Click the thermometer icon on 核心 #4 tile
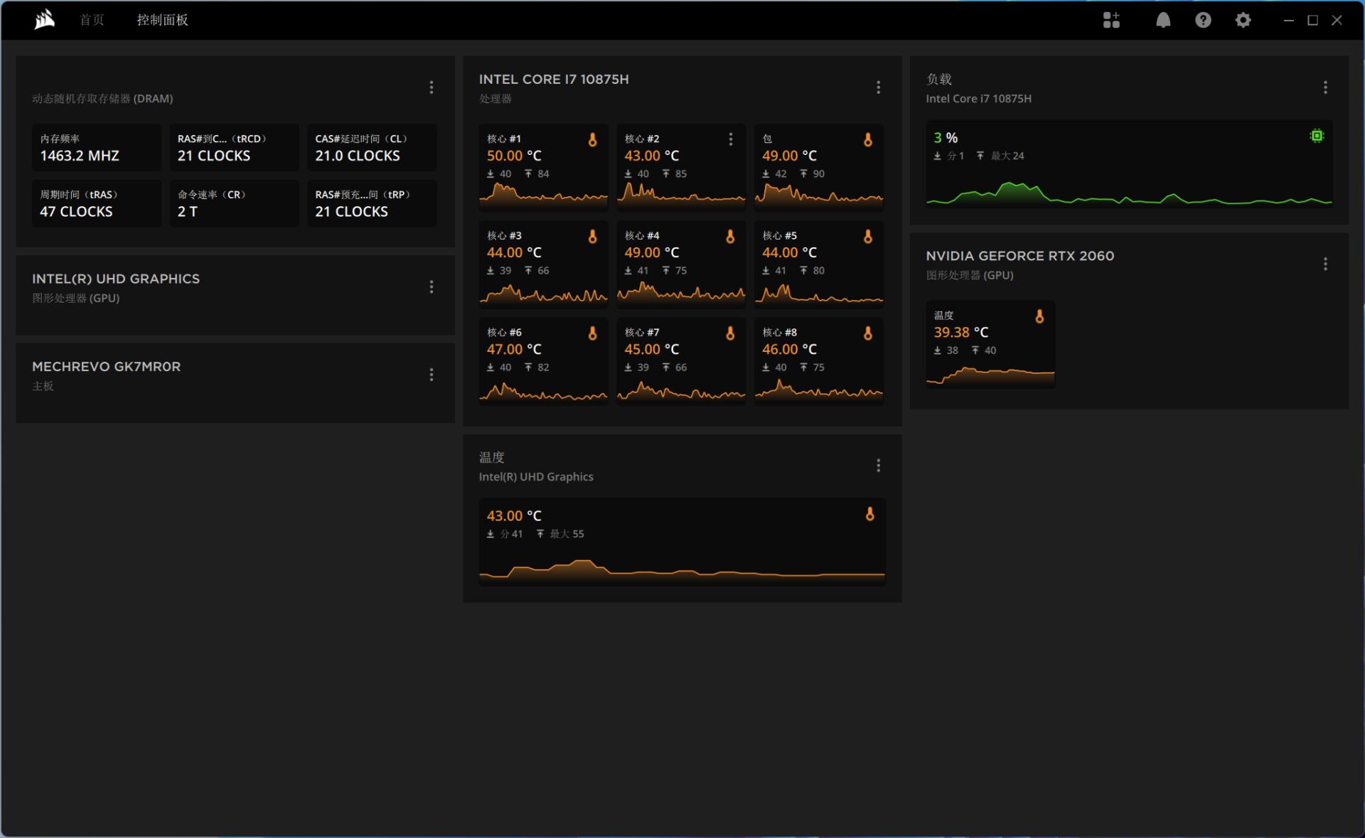This screenshot has width=1365, height=838. (730, 237)
